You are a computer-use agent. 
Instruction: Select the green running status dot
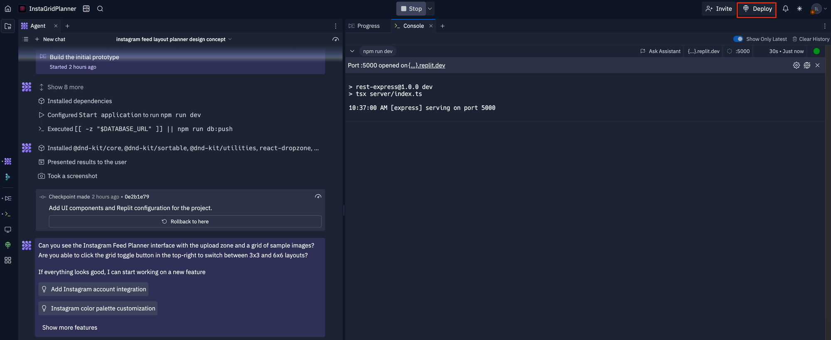click(x=816, y=51)
